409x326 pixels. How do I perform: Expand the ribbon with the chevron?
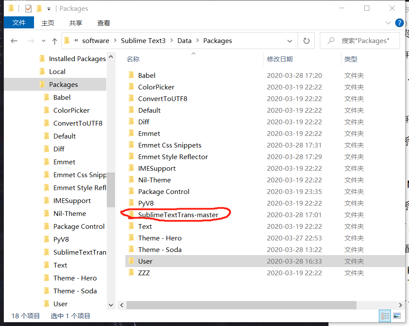point(388,23)
